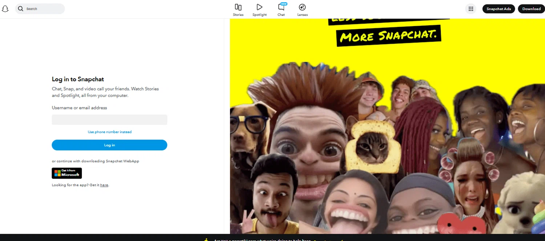The image size is (545, 241).
Task: Click the magnifier icon in search
Action: 21,9
